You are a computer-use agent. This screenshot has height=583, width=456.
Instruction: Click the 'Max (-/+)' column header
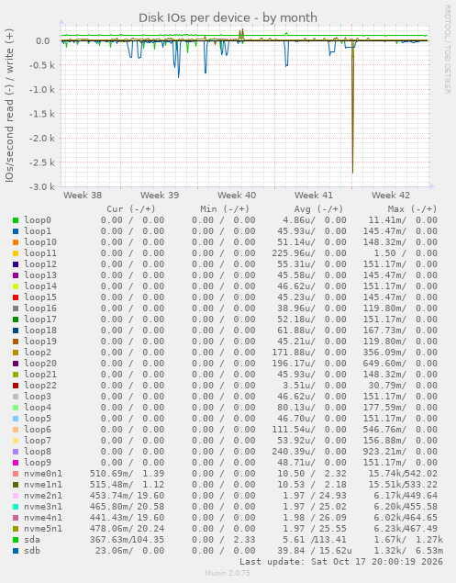(x=412, y=209)
